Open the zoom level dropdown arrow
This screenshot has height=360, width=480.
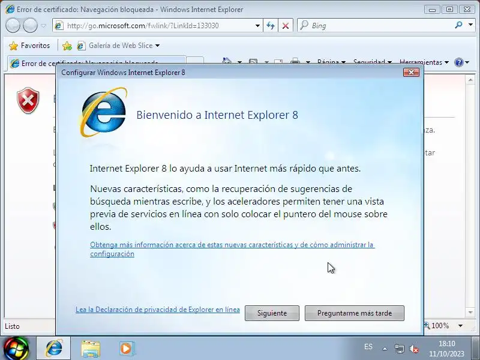[x=460, y=326]
